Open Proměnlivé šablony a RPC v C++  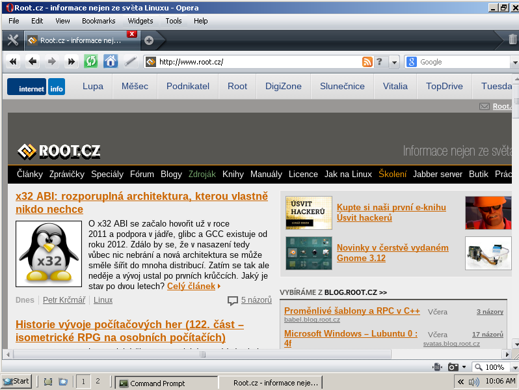tap(352, 311)
